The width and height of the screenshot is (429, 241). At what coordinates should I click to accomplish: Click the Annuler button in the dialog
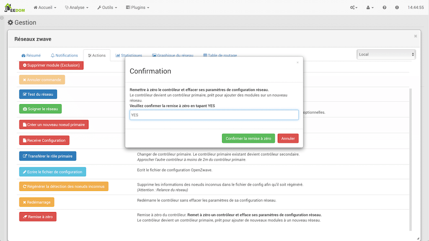point(288,138)
